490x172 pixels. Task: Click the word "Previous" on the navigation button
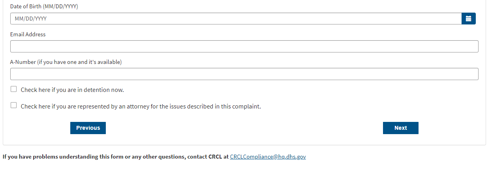[x=88, y=128]
